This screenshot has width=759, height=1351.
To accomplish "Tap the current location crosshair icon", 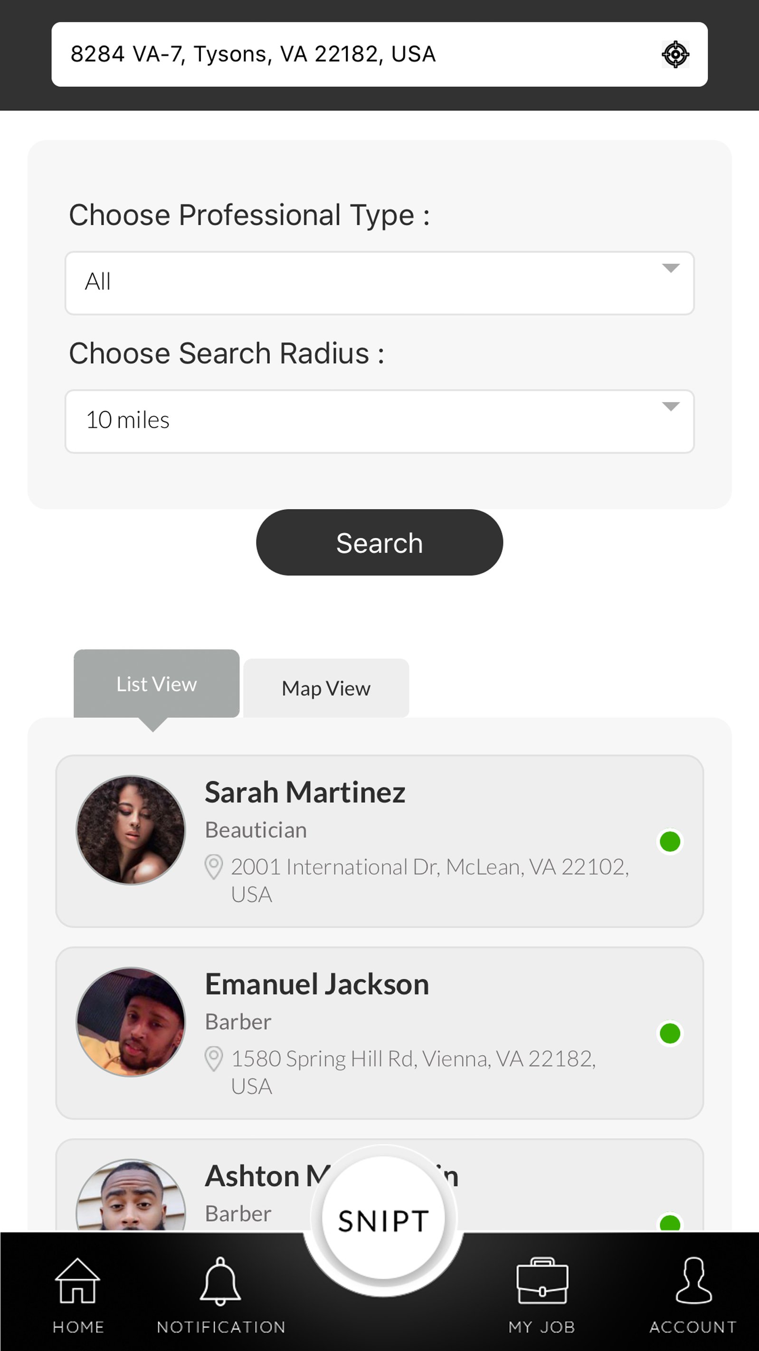I will tap(675, 54).
